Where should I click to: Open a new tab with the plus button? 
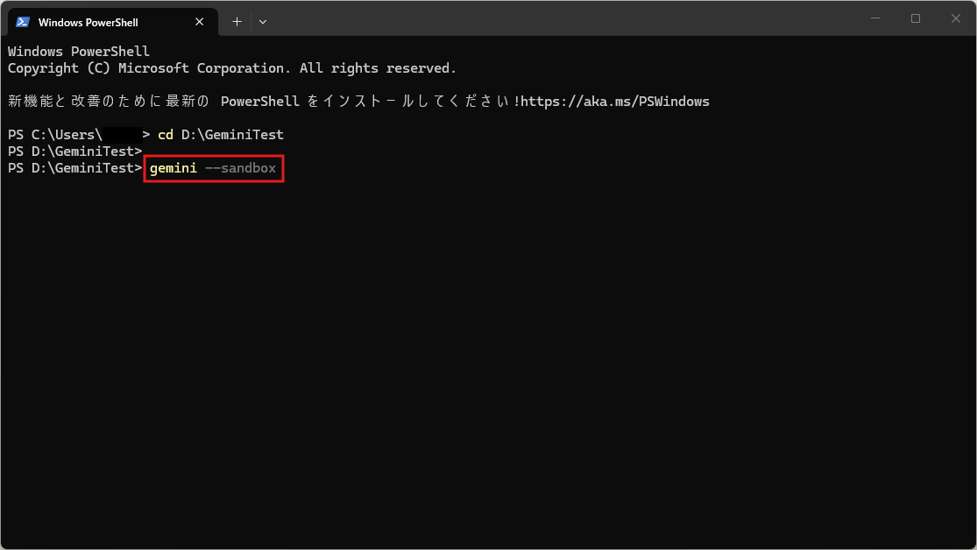tap(237, 22)
